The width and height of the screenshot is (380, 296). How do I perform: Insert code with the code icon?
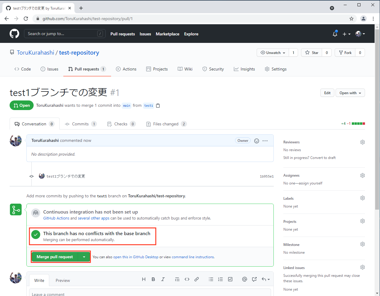(x=187, y=279)
